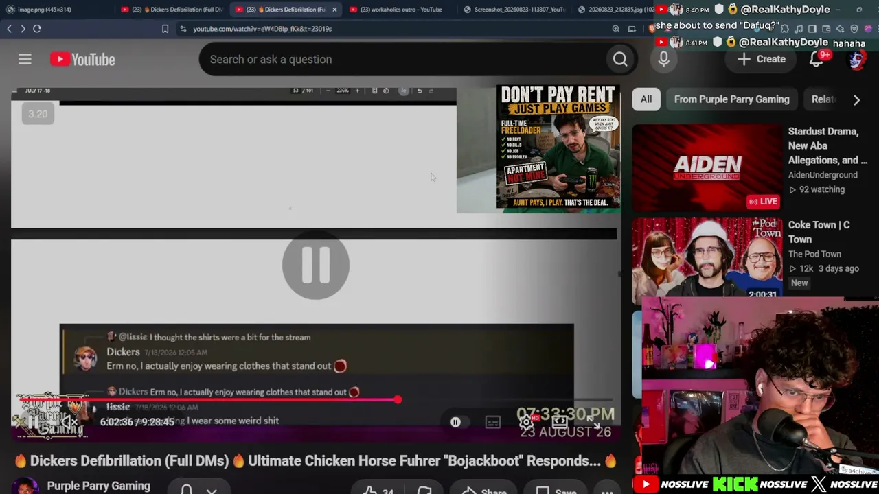Dislike the video with thumbs down

[424, 491]
